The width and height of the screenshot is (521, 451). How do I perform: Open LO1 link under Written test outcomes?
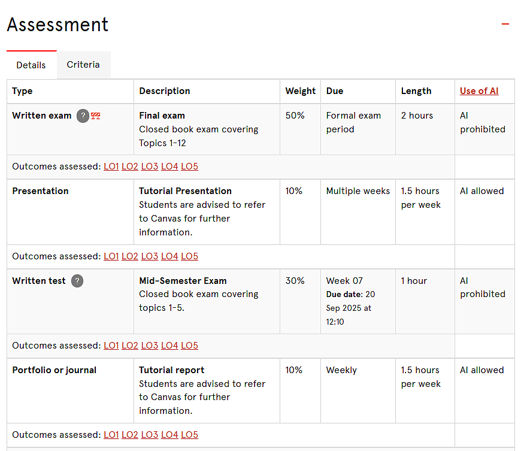tap(111, 346)
